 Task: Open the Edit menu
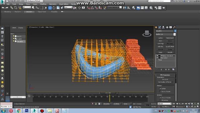pyautogui.click(x=8, y=4)
